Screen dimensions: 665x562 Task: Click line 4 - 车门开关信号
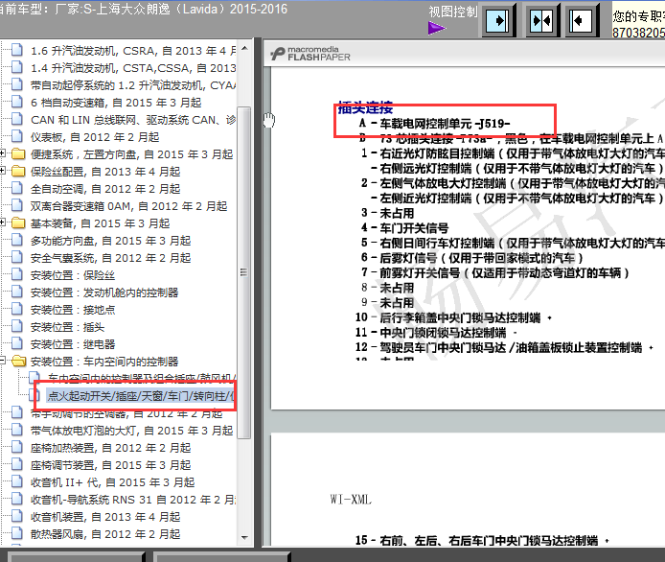[405, 228]
